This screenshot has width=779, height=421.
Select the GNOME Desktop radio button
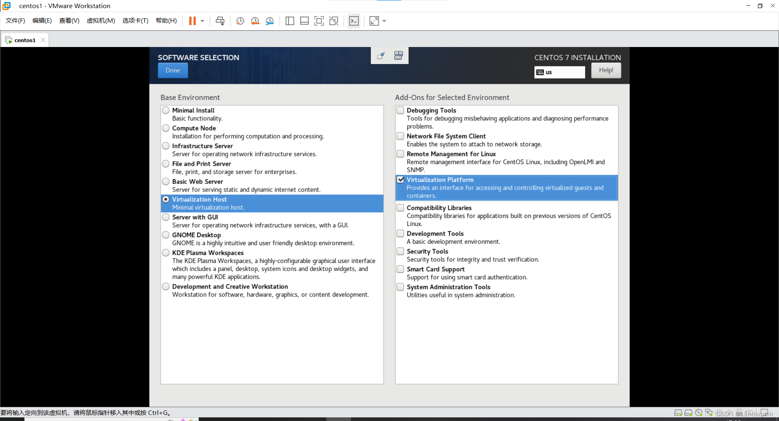(x=166, y=235)
